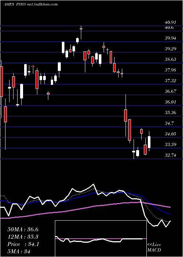This screenshot has width=183, height=257.
Task: Click the 33.39 price label
Action: coord(171,144)
